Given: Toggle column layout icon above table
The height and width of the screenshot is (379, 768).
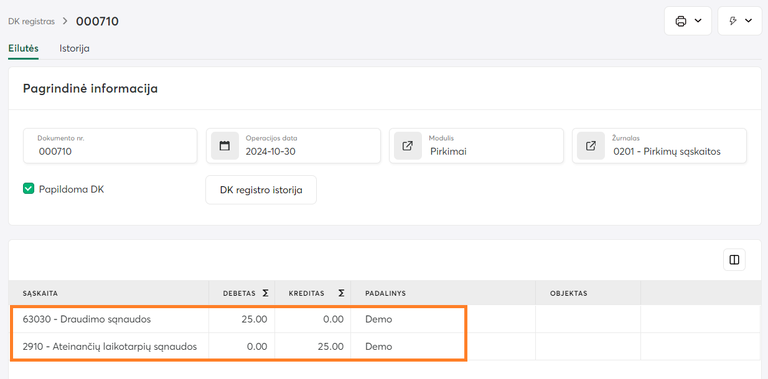Looking at the screenshot, I should (734, 260).
